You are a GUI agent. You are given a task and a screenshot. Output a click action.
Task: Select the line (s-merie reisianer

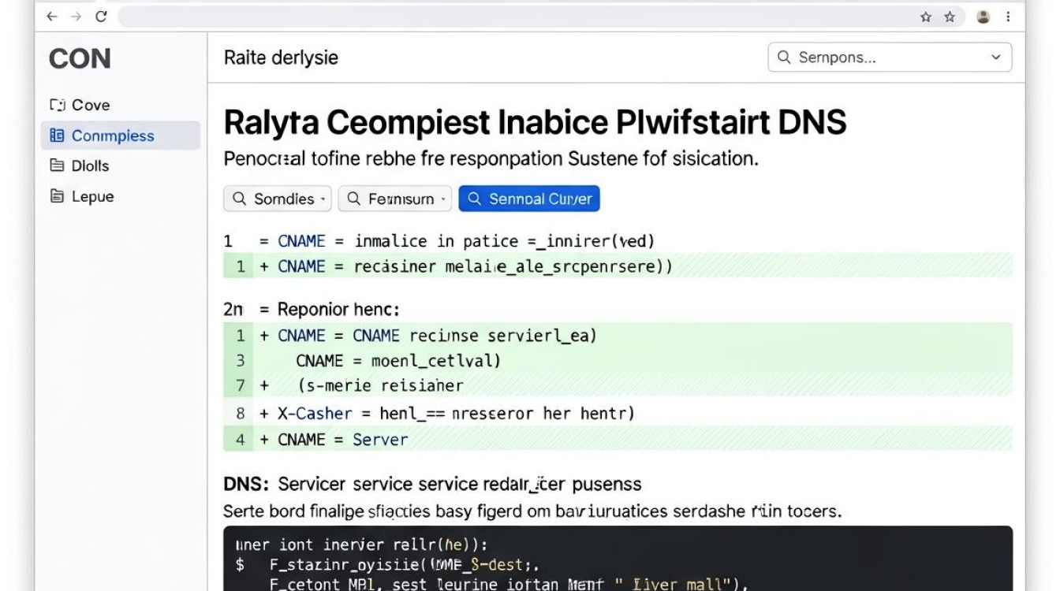[x=618, y=386]
